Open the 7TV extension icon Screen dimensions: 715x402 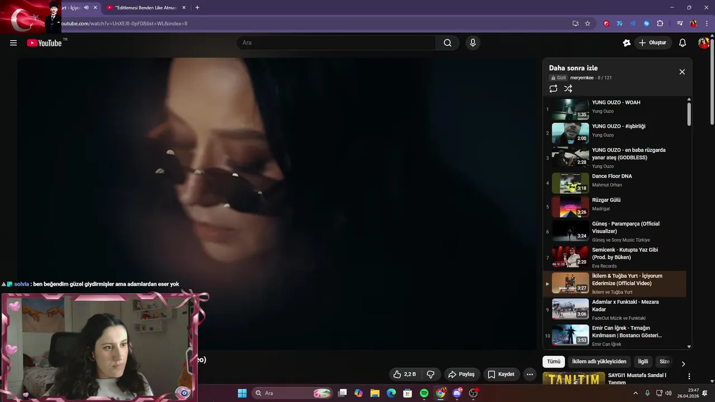[619, 23]
